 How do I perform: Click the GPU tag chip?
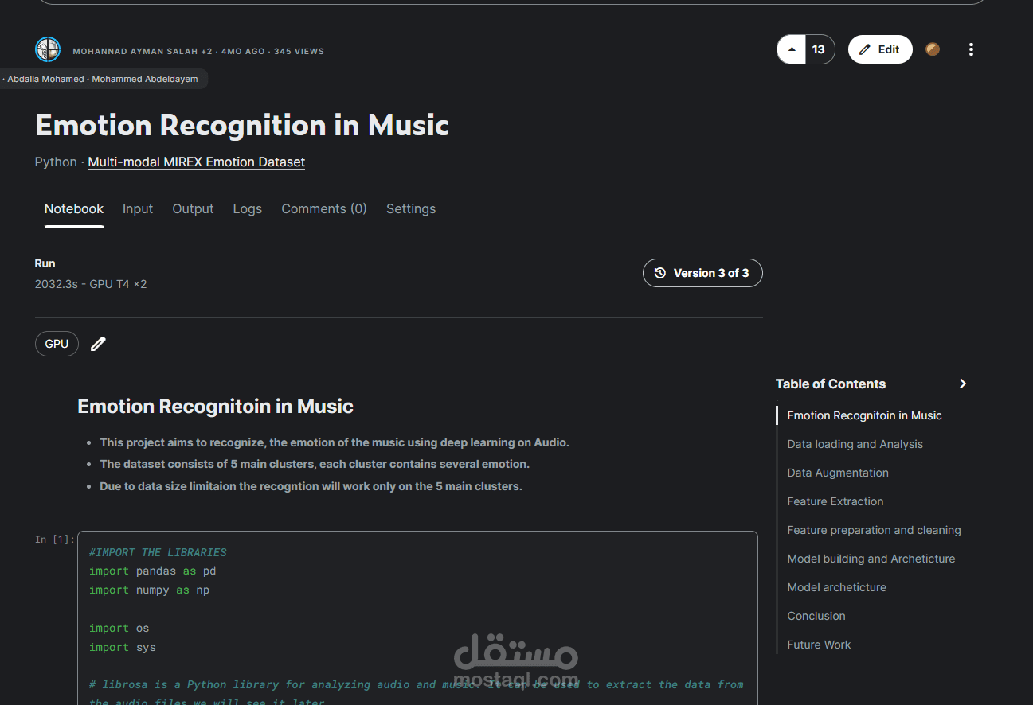[57, 344]
